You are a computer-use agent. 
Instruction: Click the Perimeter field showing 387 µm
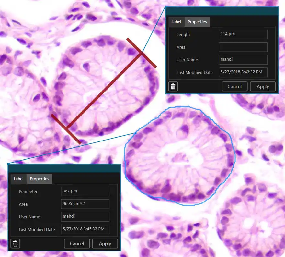85,191
